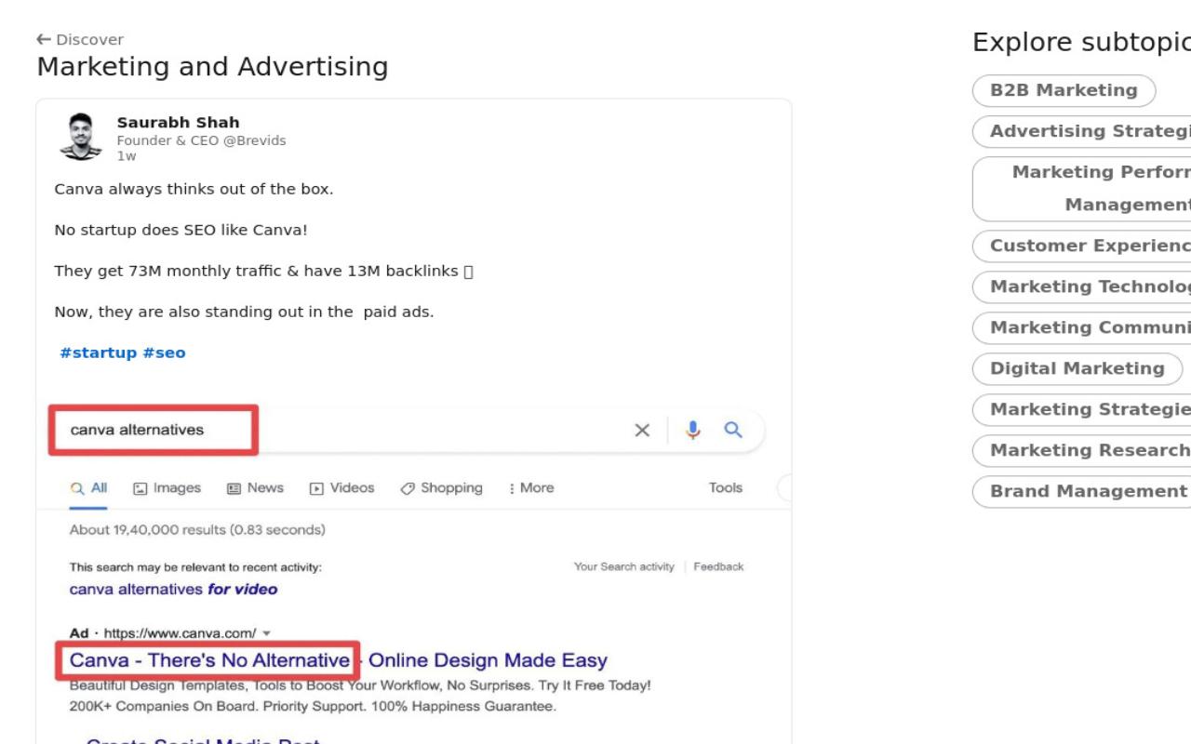This screenshot has height=744, width=1191.
Task: Open Your Search activity link
Action: pos(624,566)
